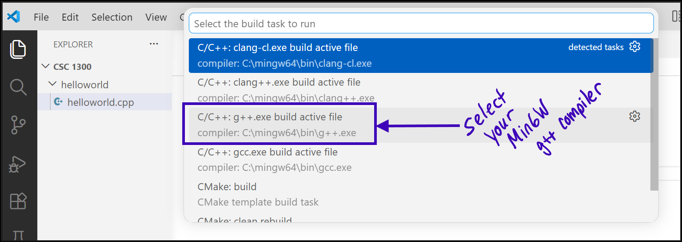This screenshot has width=682, height=242.
Task: Open helloworld.cpp file
Action: pyautogui.click(x=100, y=102)
